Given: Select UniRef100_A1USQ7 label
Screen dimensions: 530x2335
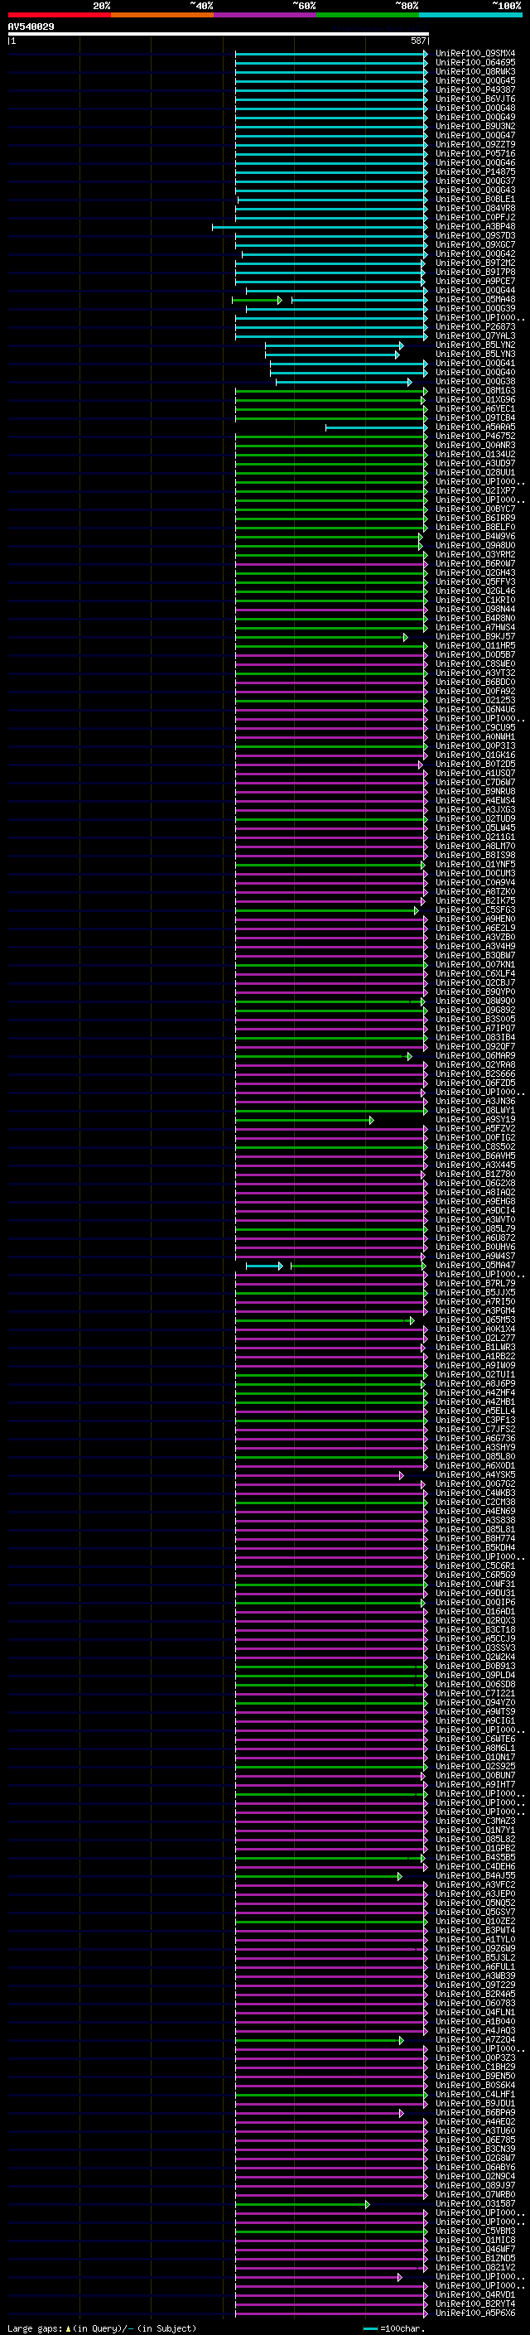Looking at the screenshot, I should [x=475, y=774].
